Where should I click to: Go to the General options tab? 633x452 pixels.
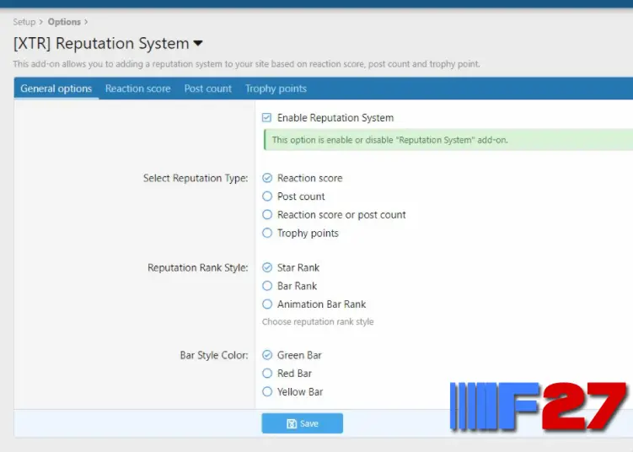click(56, 89)
